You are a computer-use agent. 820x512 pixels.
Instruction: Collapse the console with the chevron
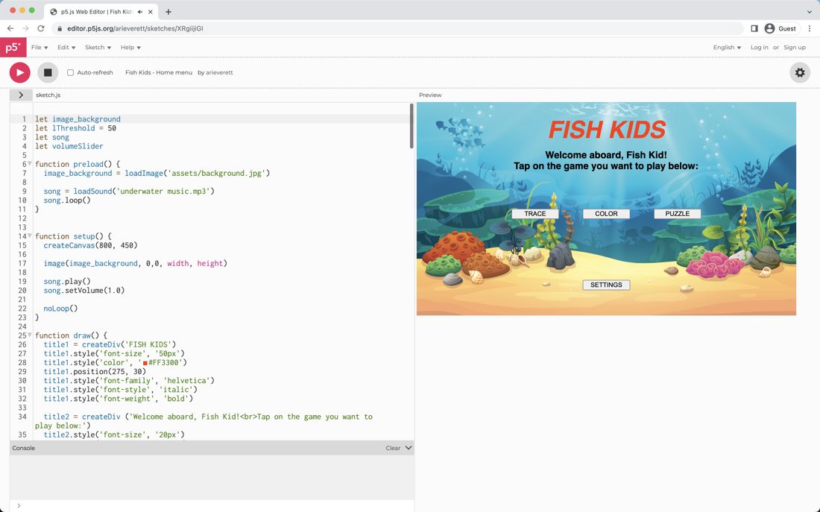pyautogui.click(x=409, y=448)
